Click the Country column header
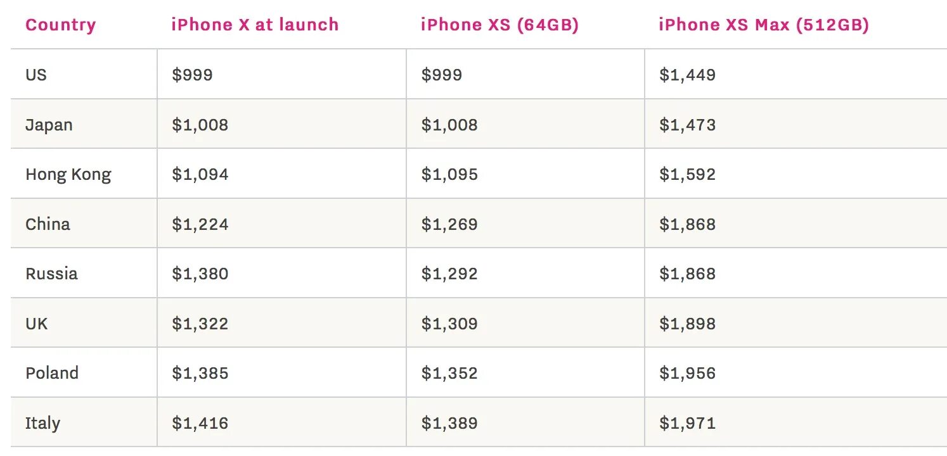Viewport: 947px width, 456px height. (x=60, y=25)
